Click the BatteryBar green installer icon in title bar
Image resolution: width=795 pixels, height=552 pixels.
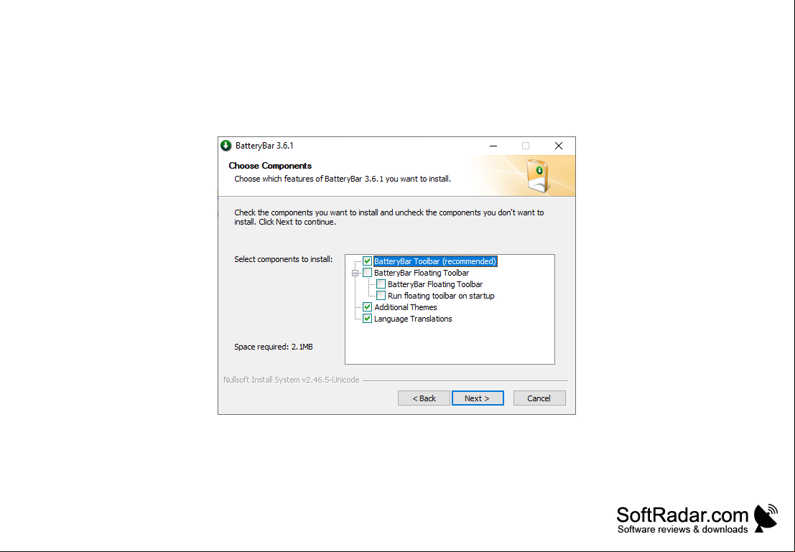[x=226, y=146]
